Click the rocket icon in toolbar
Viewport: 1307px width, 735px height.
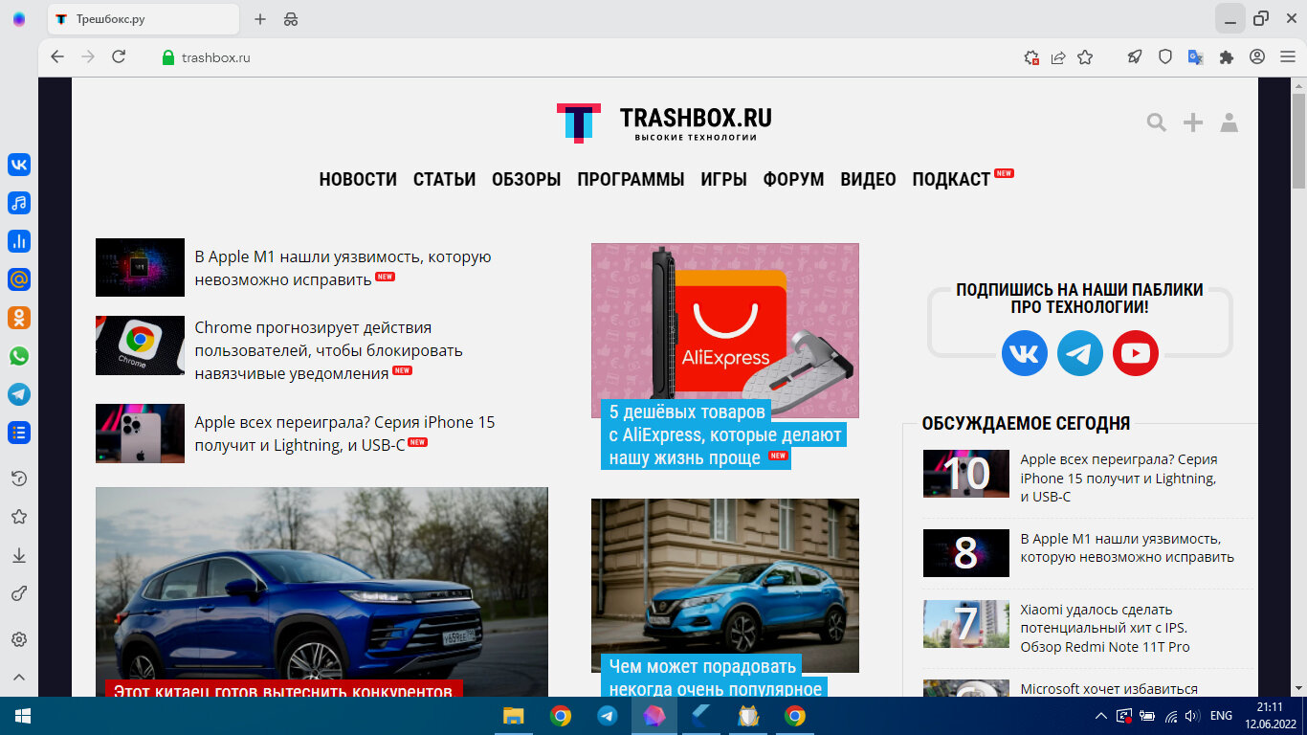point(1135,57)
